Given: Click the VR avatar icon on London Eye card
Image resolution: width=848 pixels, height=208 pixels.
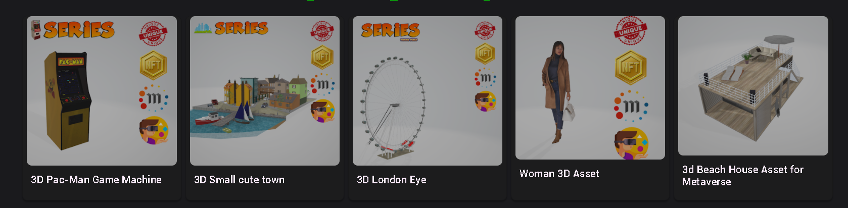Looking at the screenshot, I should (485, 101).
